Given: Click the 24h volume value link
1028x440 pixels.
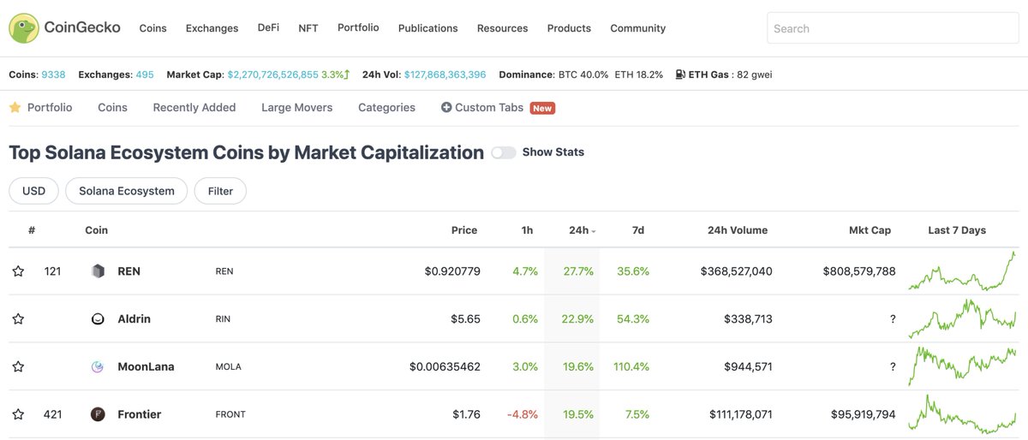Looking at the screenshot, I should click(445, 74).
